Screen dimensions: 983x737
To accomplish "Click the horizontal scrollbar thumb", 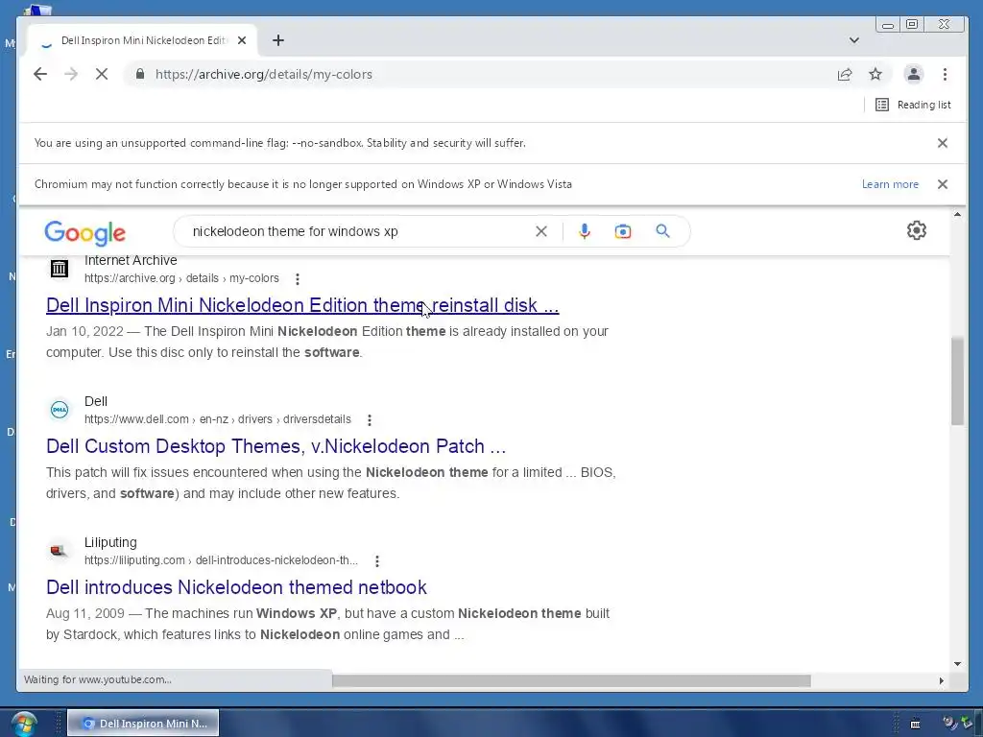I will click(x=571, y=680).
